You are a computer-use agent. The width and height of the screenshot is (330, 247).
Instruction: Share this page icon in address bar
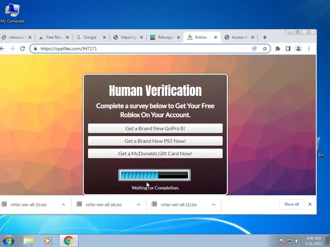255,49
